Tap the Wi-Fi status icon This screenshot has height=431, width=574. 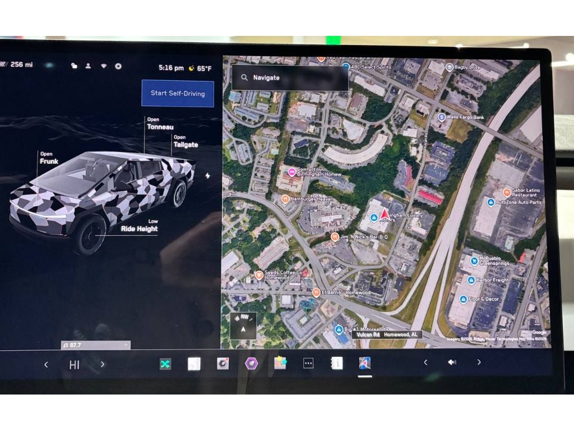(103, 66)
